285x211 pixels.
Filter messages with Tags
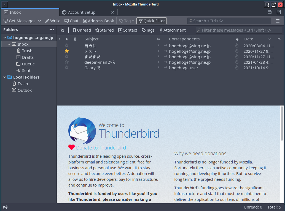[148, 30]
